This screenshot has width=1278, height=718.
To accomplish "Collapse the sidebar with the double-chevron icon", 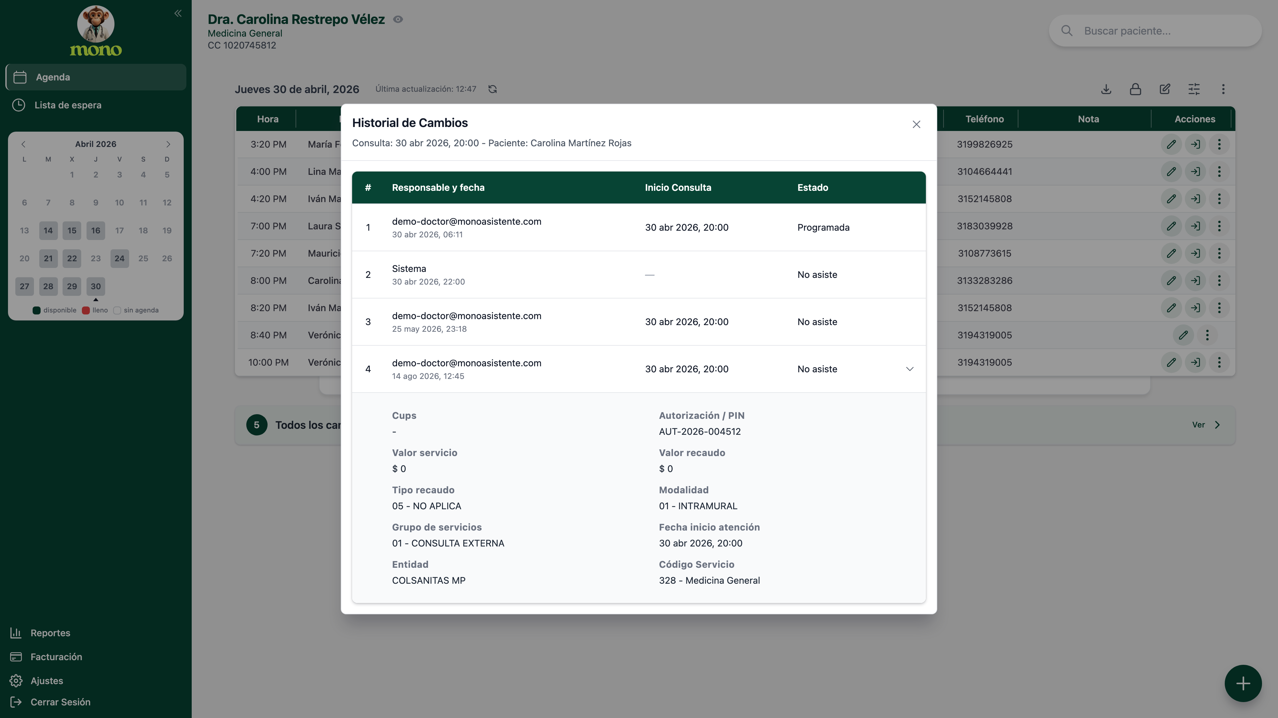I will (178, 13).
